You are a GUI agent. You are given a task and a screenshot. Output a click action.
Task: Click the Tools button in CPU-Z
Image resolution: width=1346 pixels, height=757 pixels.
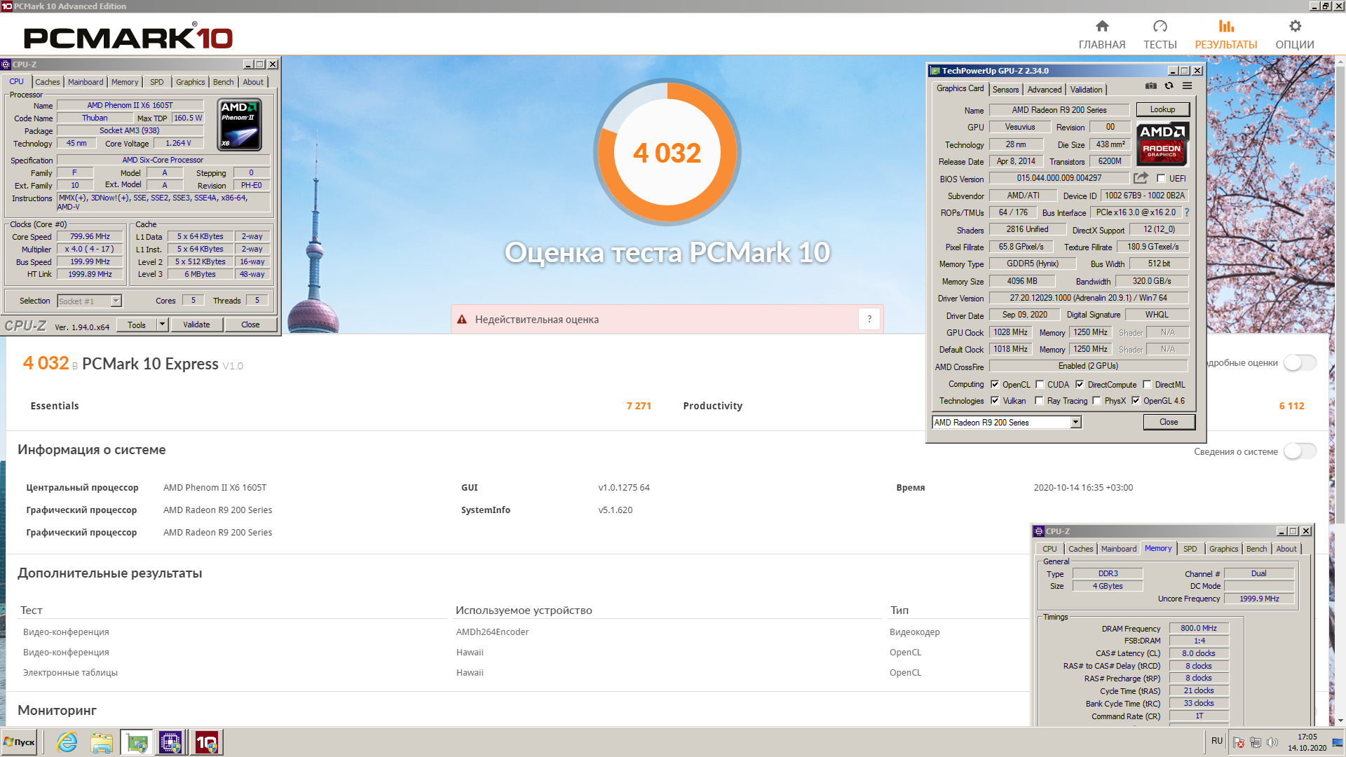coord(137,325)
